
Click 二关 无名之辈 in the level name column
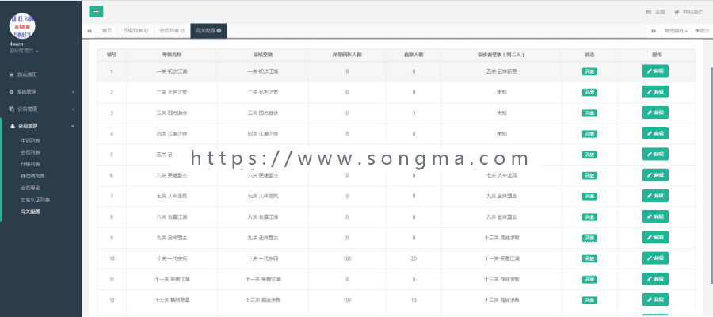pos(171,92)
